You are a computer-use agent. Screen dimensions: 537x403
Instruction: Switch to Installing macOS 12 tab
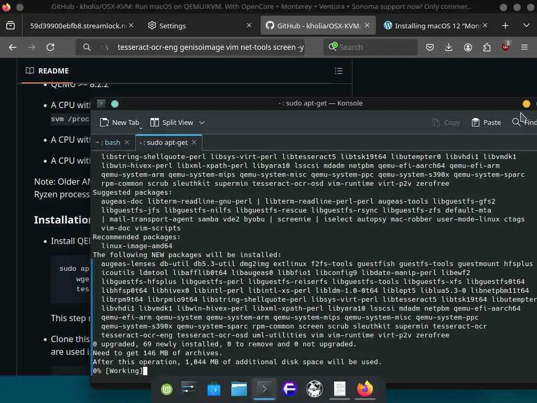click(x=436, y=26)
